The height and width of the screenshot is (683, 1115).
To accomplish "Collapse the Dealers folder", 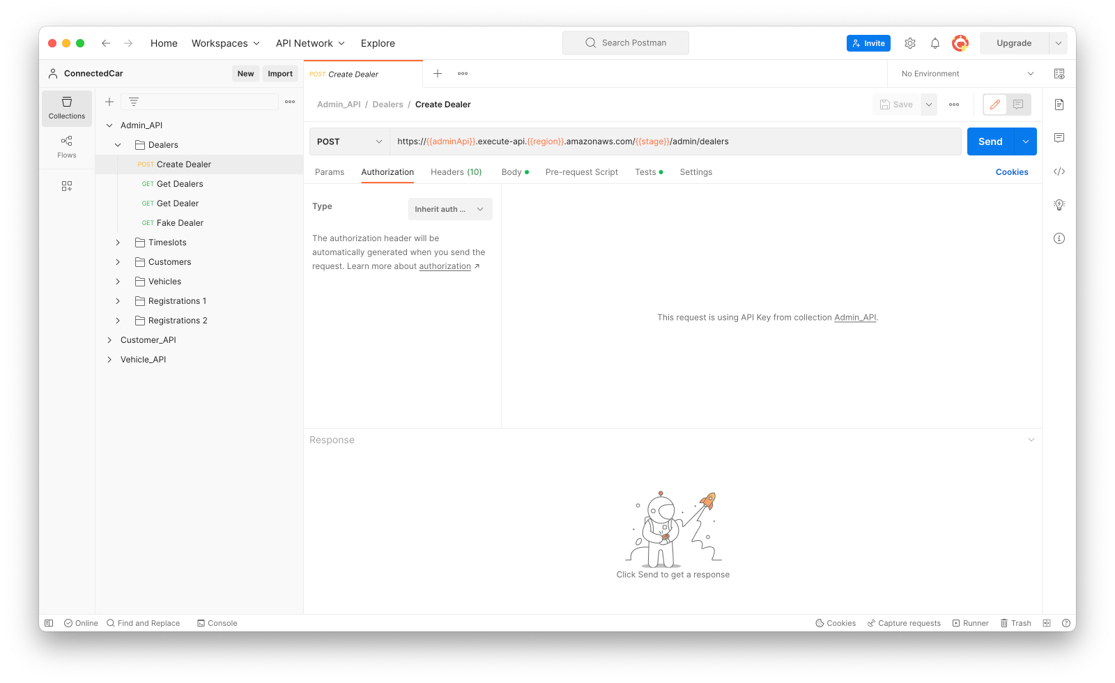I will pyautogui.click(x=118, y=145).
